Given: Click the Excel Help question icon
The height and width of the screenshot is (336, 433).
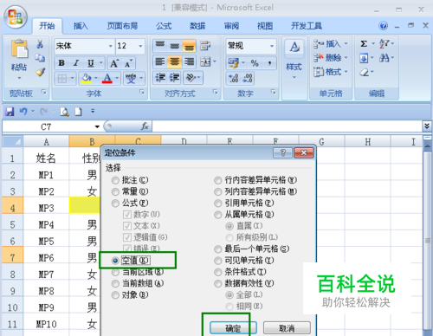Looking at the screenshot, I should click(x=383, y=26).
